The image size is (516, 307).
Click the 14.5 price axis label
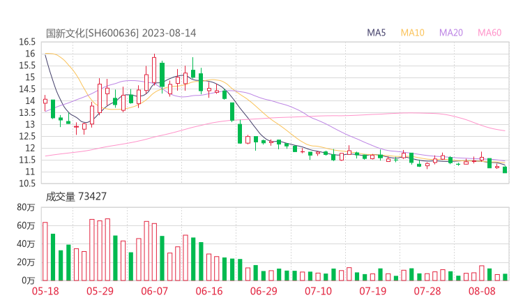(27, 89)
